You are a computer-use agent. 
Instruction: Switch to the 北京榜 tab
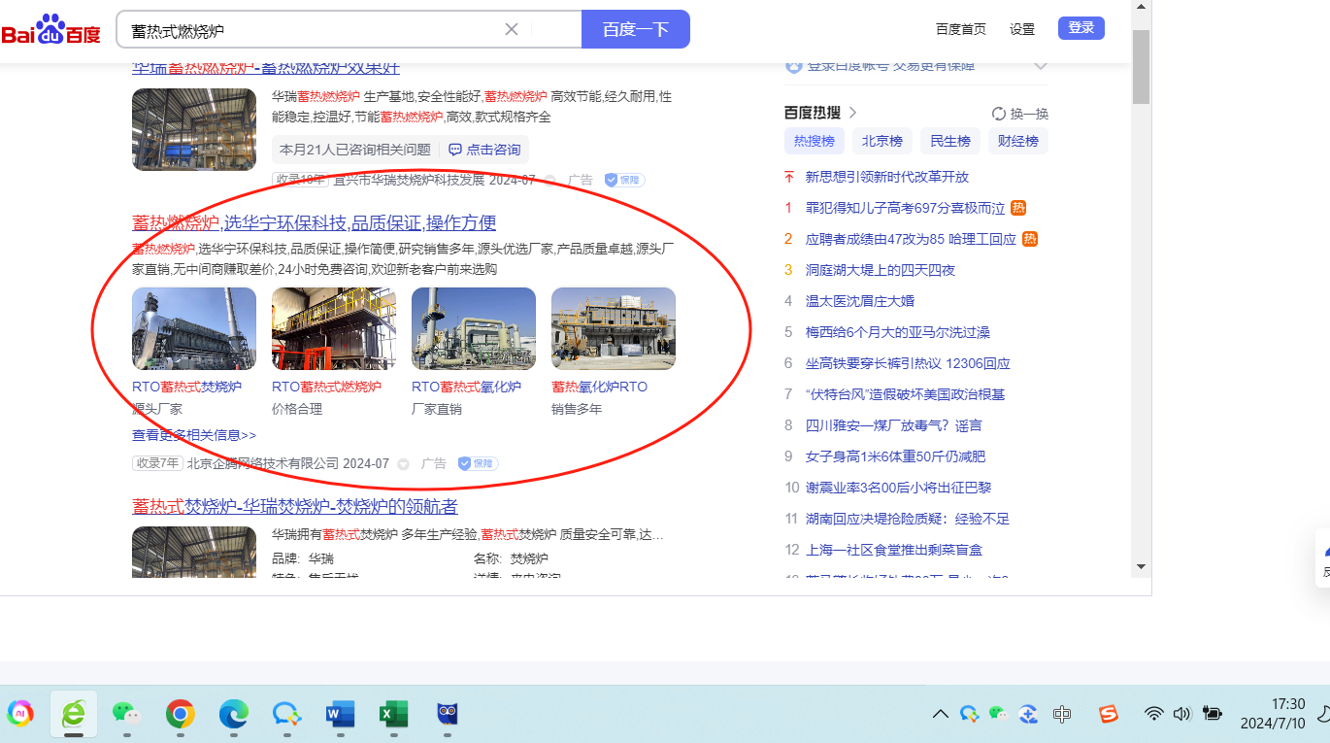click(882, 141)
